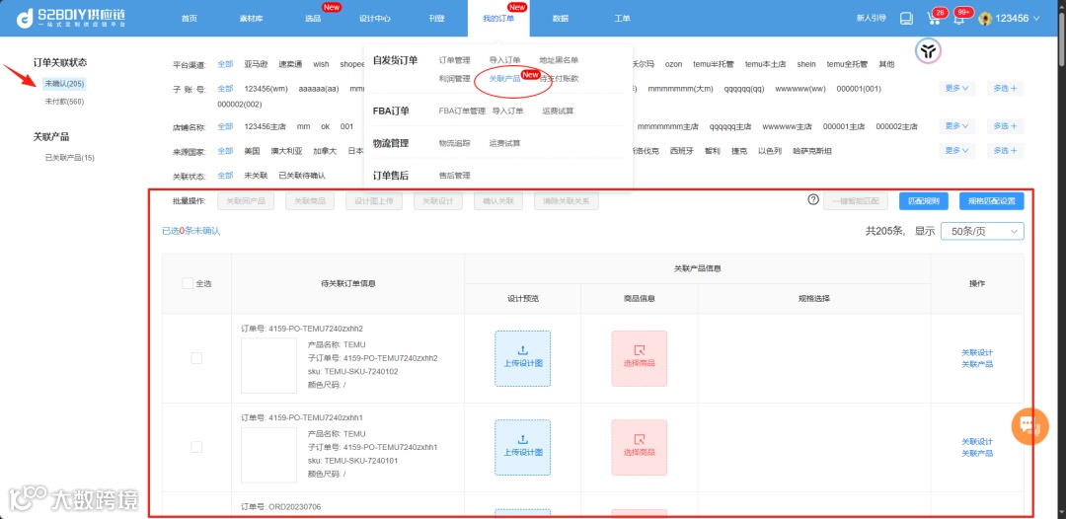Click the blue 匹配规则 button
Screen dimensions: 1066x519
(923, 201)
